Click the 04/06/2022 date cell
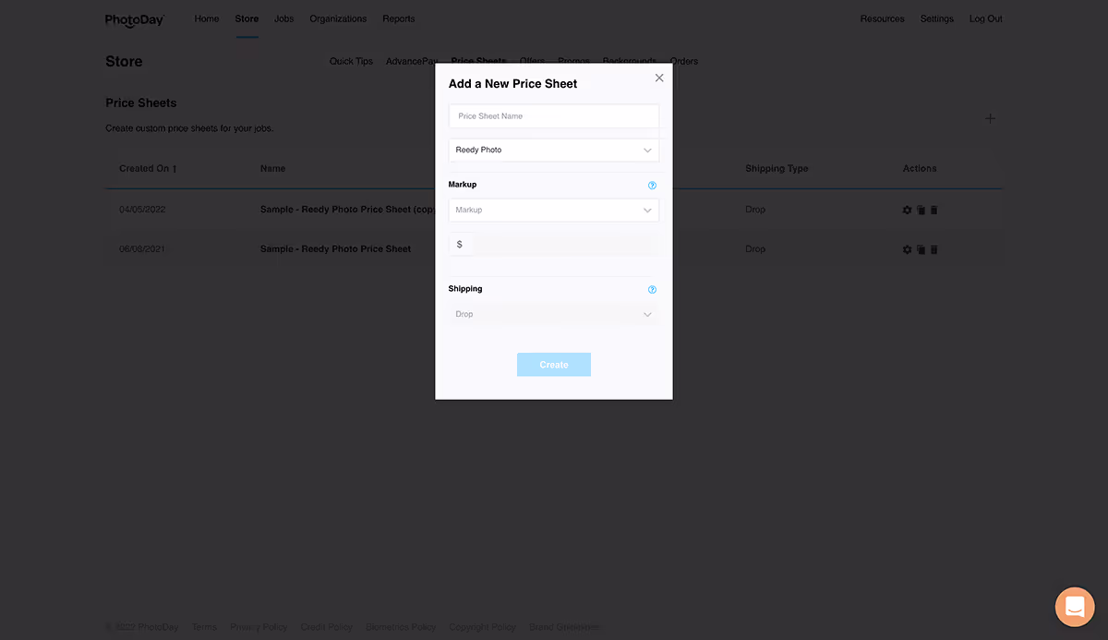The height and width of the screenshot is (640, 1108). (x=142, y=210)
